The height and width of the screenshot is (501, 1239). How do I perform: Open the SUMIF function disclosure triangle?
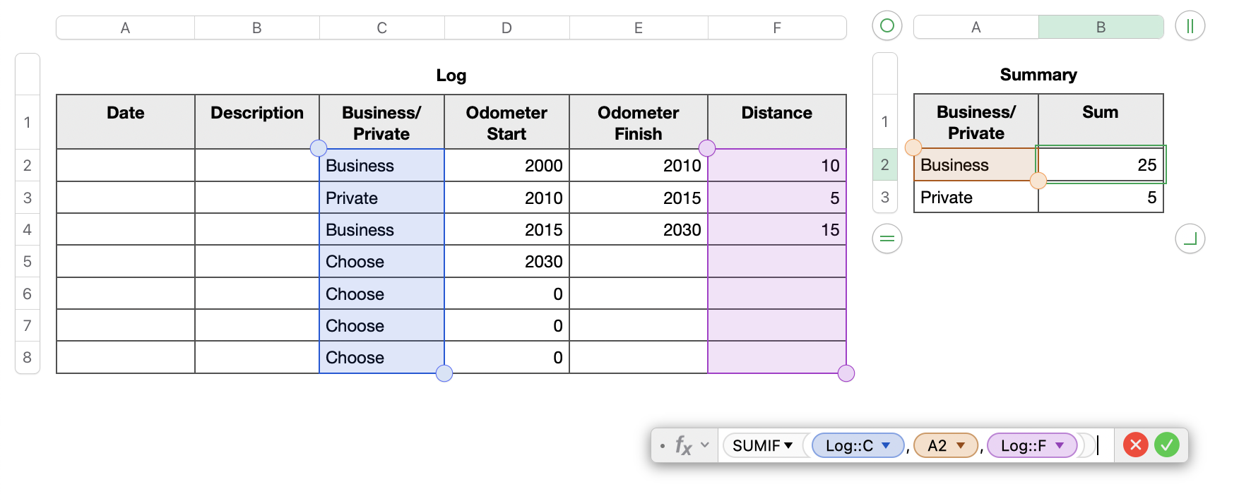pyautogui.click(x=788, y=445)
